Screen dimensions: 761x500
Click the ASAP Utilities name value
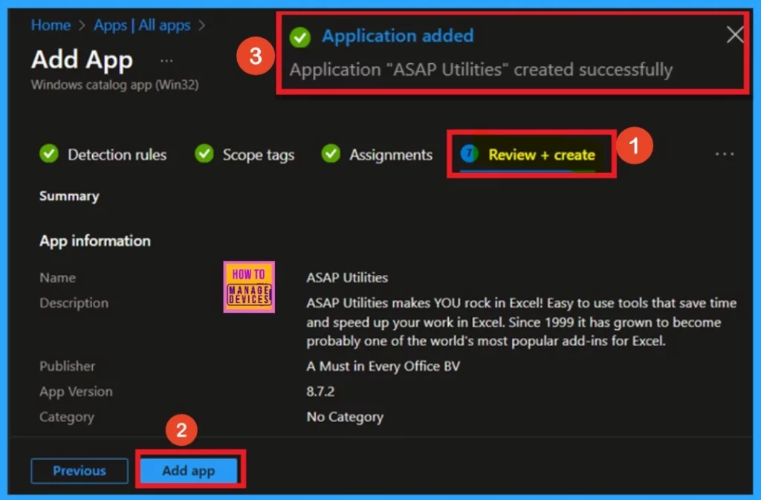347,277
